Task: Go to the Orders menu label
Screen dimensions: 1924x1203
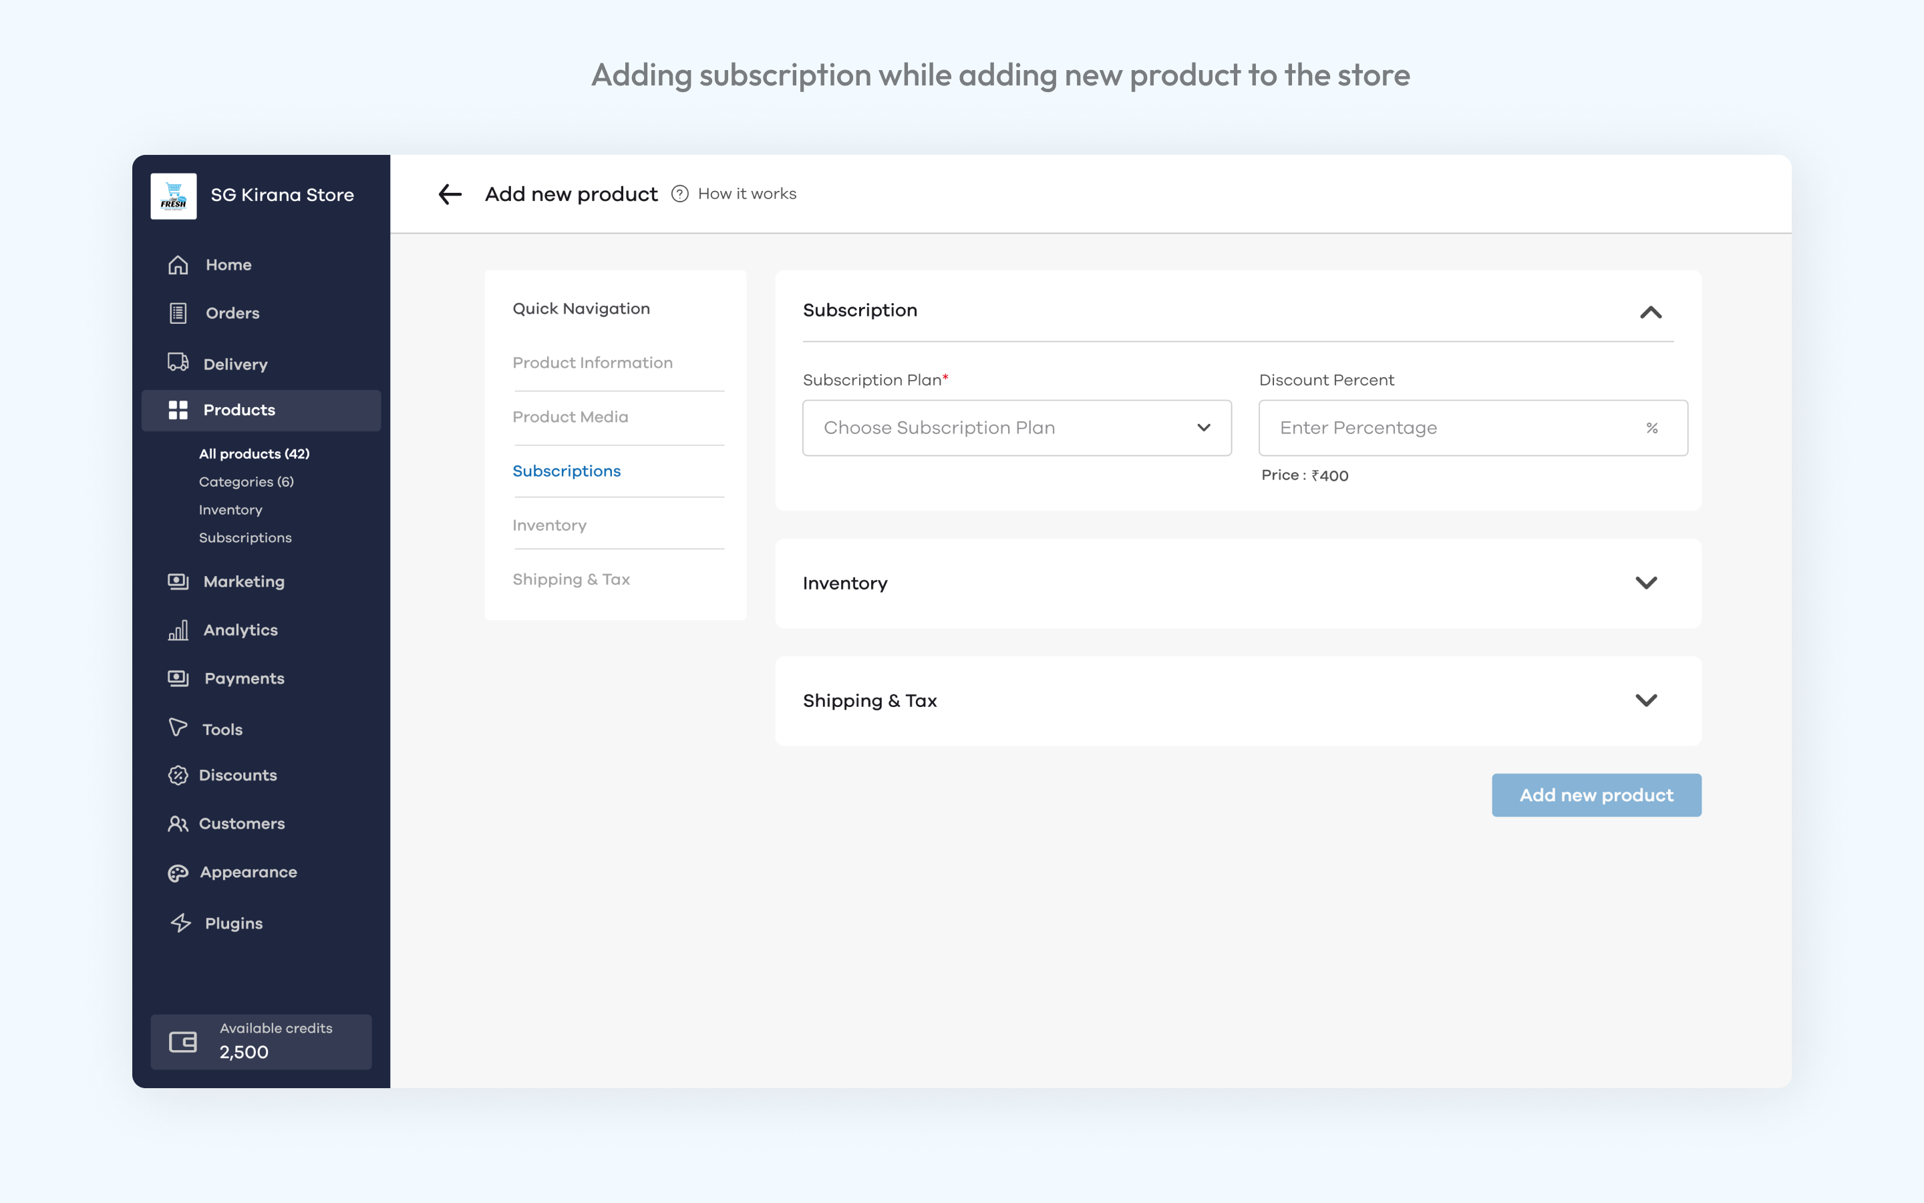Action: (232, 314)
